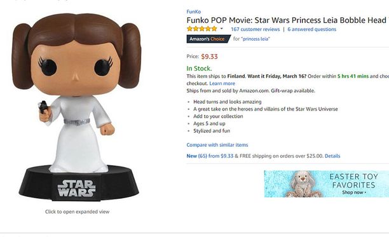Image resolution: width=389 pixels, height=237 pixels.
Task: Open the 6 answered questions link
Action: 311,29
